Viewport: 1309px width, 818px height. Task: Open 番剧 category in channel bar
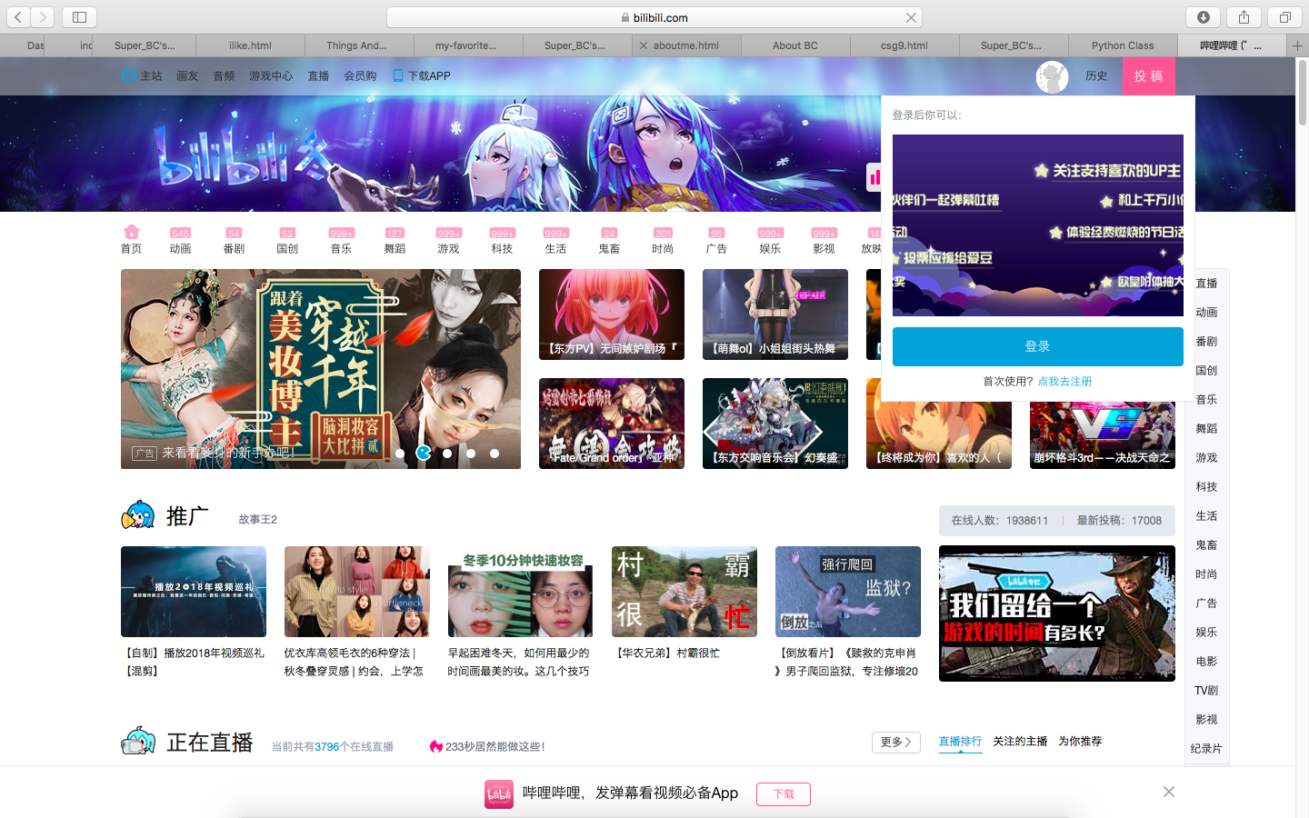coord(234,241)
